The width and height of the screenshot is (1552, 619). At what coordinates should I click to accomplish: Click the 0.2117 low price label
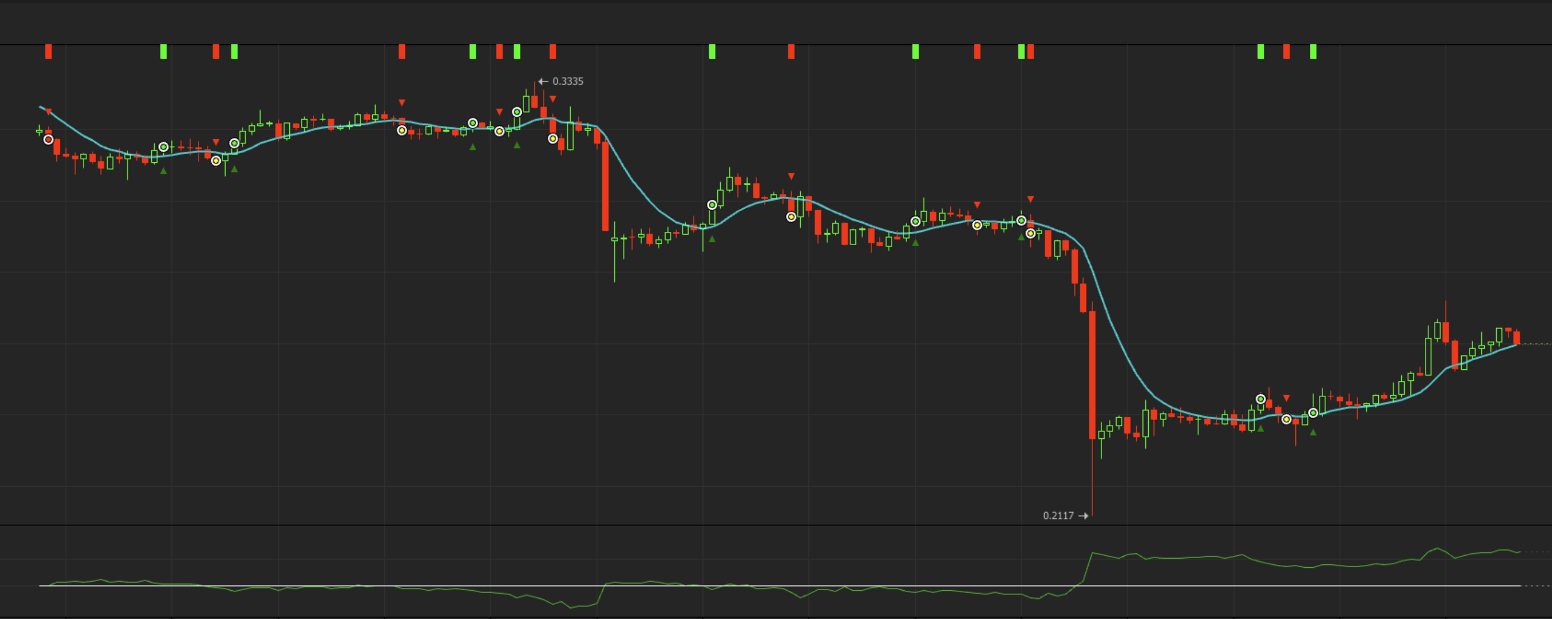click(1058, 515)
